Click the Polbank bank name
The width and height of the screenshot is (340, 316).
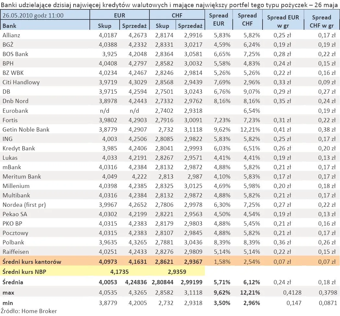(13, 242)
